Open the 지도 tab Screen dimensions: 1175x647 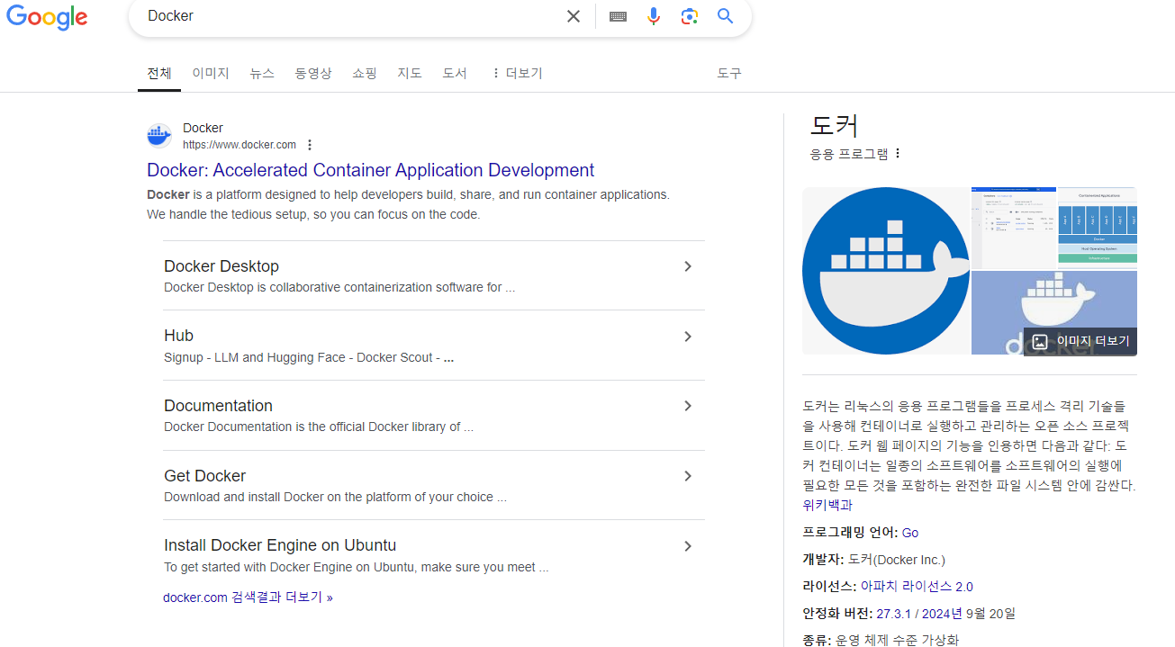(x=410, y=73)
